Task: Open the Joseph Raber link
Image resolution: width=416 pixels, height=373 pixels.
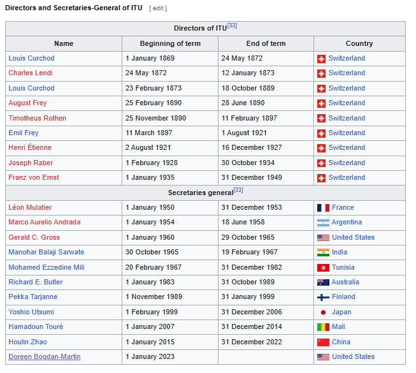Action: tap(31, 163)
